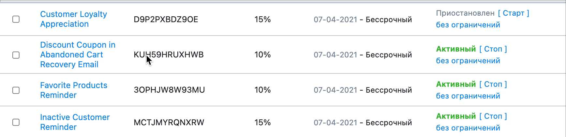The width and height of the screenshot is (566, 137).
Task: Click Старт for the paused loyalty coupon
Action: [514, 13]
